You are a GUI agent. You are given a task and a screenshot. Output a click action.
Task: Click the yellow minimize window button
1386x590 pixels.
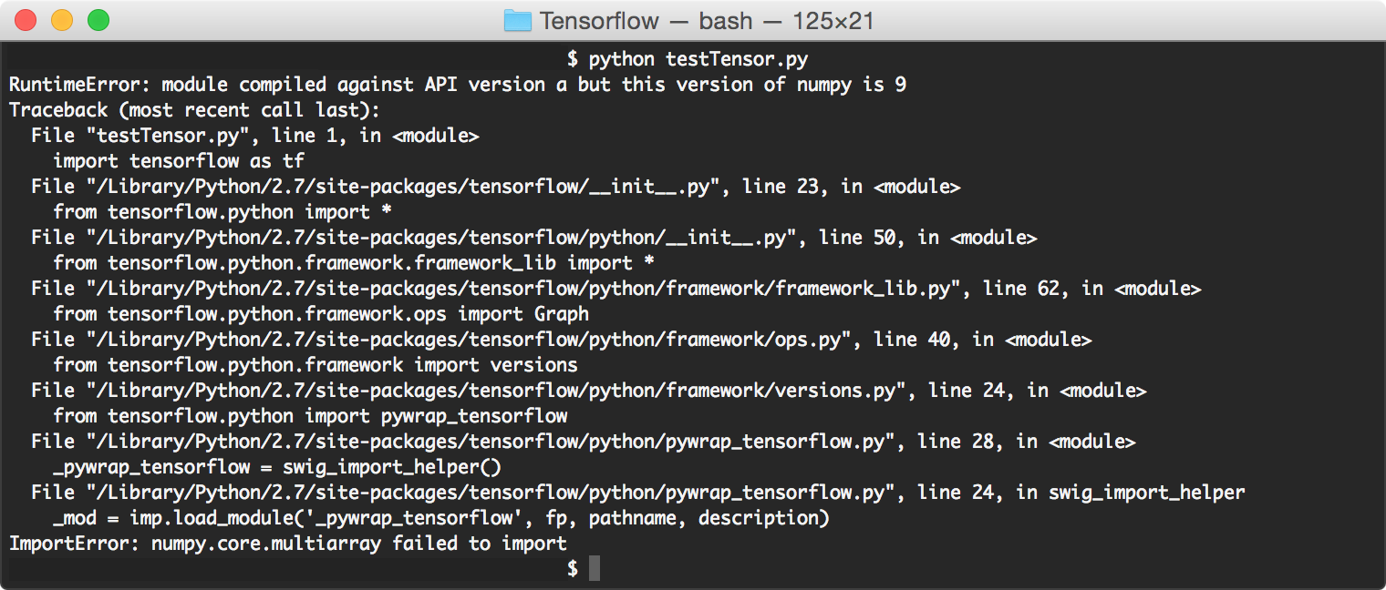(x=62, y=20)
